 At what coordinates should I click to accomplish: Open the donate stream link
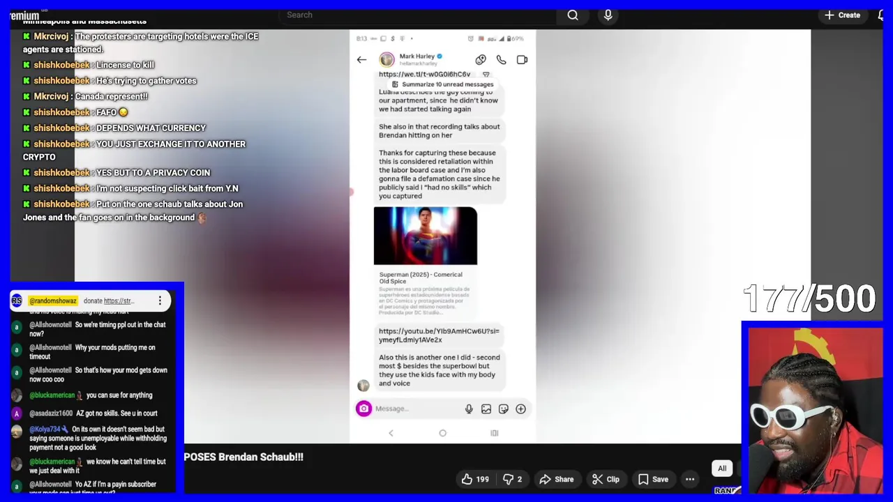[x=118, y=301]
